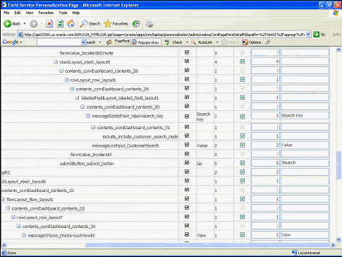Click the 'messageLovInput_CustomerSearch' row label
This screenshot has width=342, height=257.
[126, 145]
